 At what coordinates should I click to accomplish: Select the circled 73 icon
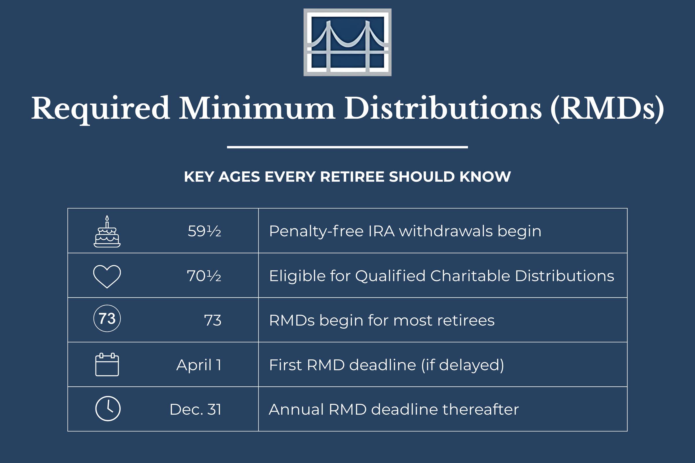(107, 318)
